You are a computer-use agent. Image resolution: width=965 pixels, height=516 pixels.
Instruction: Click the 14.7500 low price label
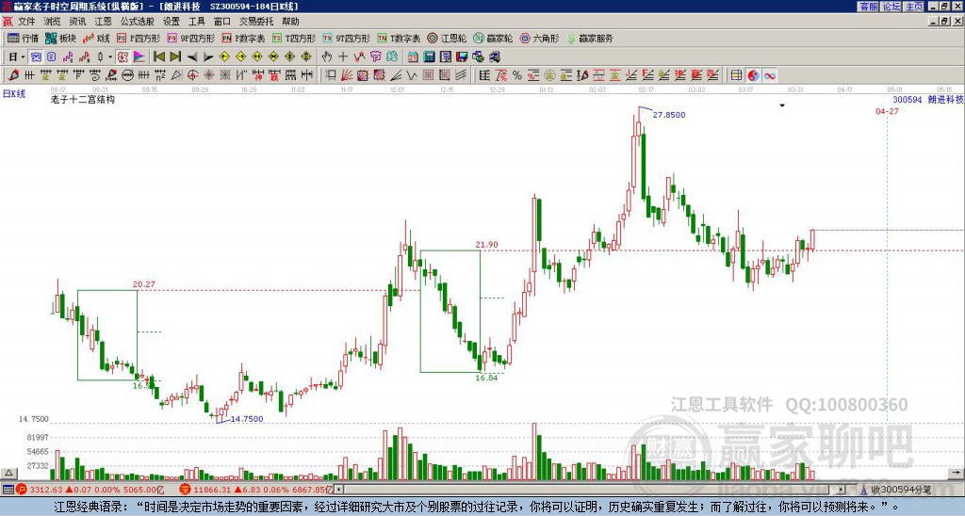coord(247,419)
